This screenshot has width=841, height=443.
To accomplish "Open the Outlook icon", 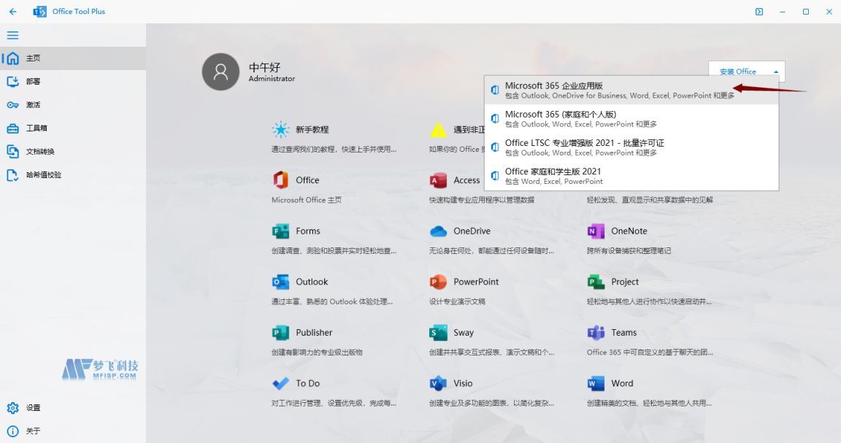I will pos(280,282).
